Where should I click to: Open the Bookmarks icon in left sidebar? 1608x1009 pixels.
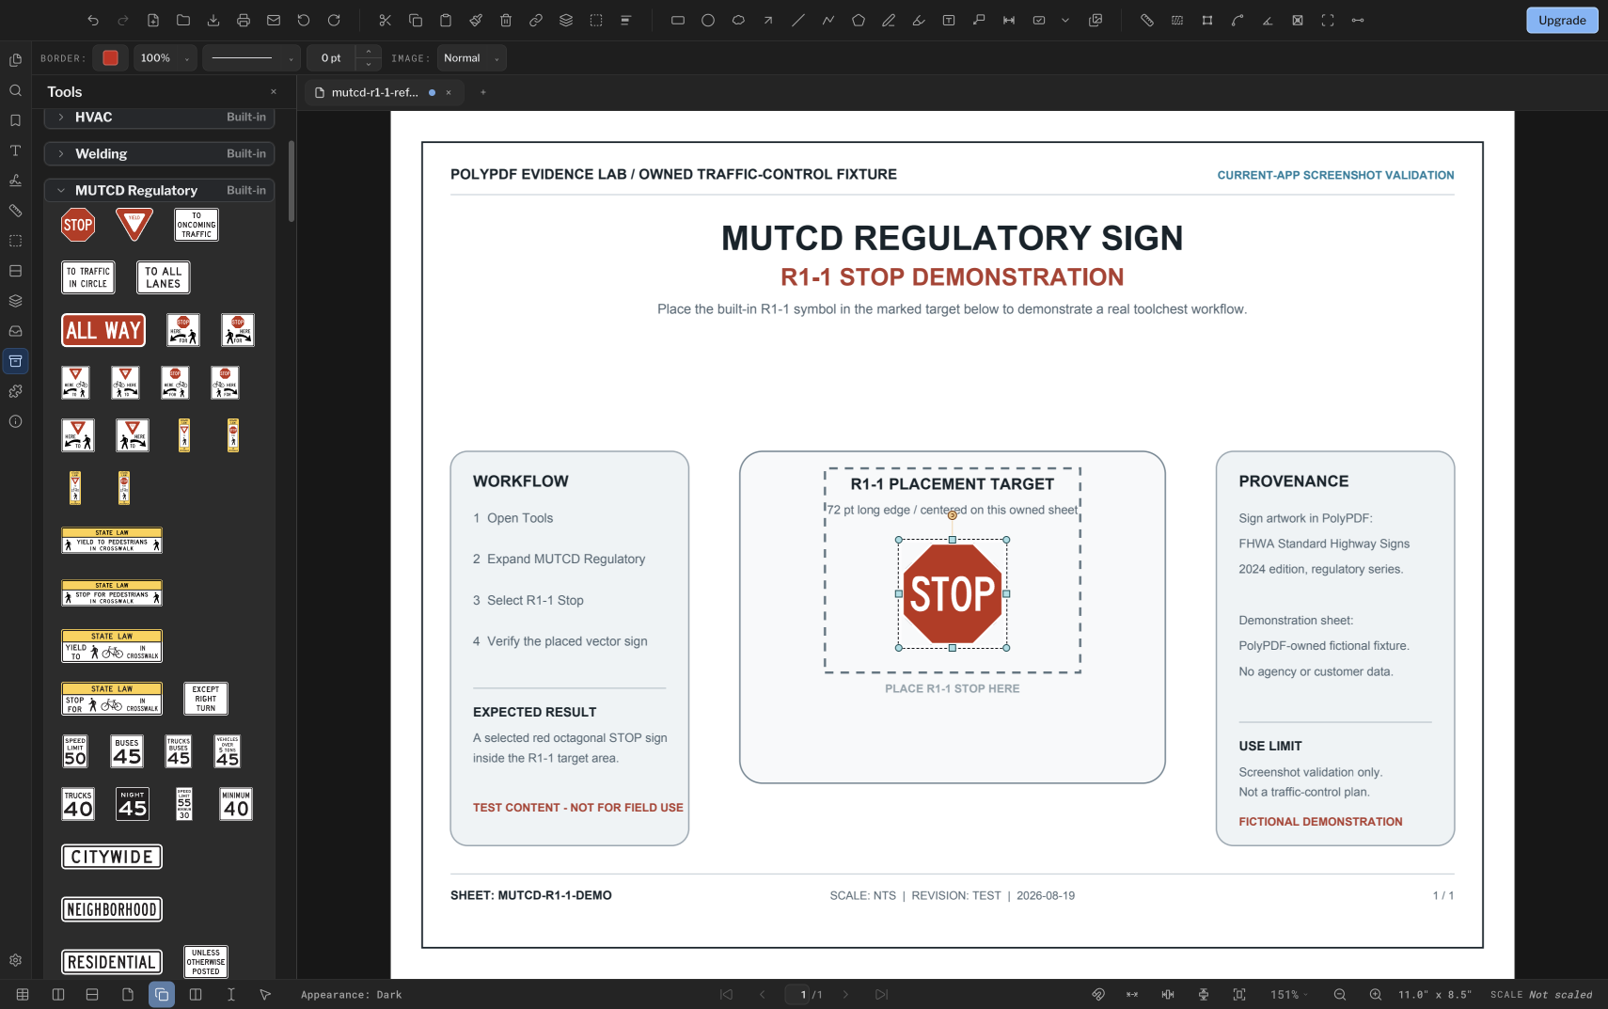[15, 120]
